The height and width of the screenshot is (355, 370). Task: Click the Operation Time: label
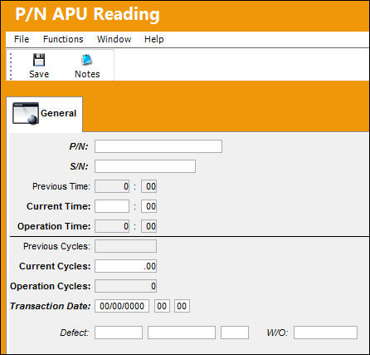pos(54,226)
